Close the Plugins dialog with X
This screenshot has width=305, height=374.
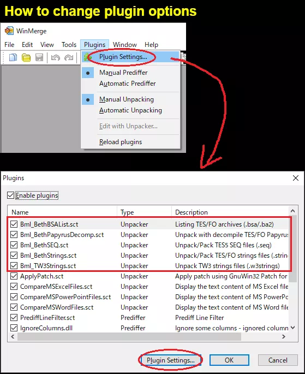click(296, 178)
